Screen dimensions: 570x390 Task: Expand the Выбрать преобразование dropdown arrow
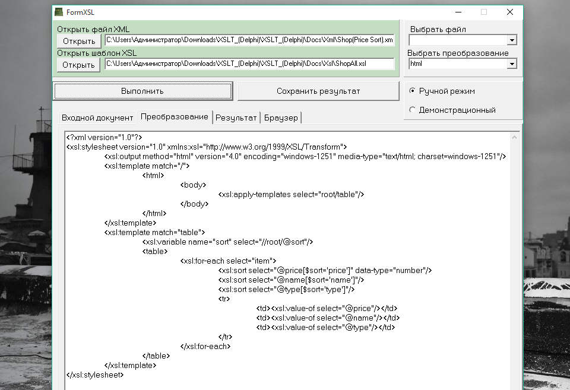(x=512, y=64)
